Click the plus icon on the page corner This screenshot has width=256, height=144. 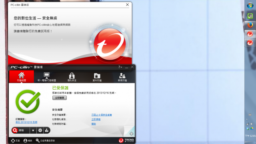pyautogui.click(x=132, y=134)
